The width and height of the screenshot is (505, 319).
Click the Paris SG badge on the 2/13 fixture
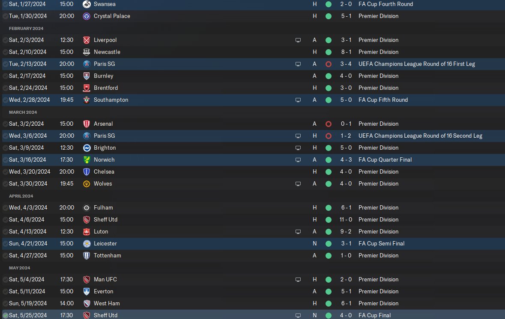pos(87,64)
